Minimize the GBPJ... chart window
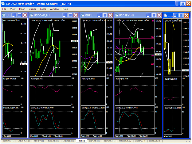The height and width of the screenshot is (144, 192). (100, 15)
